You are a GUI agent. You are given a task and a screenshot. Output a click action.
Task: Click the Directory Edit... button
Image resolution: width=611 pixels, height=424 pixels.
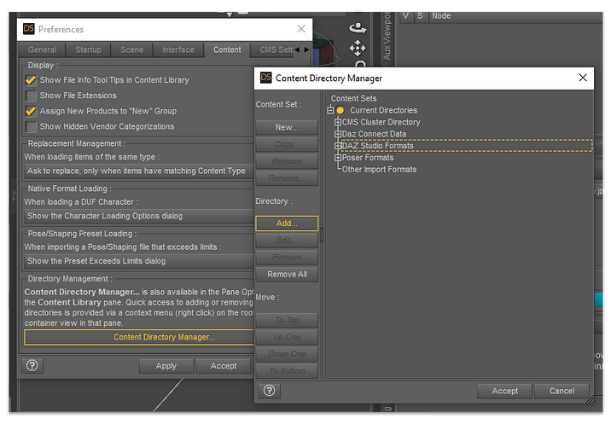287,241
